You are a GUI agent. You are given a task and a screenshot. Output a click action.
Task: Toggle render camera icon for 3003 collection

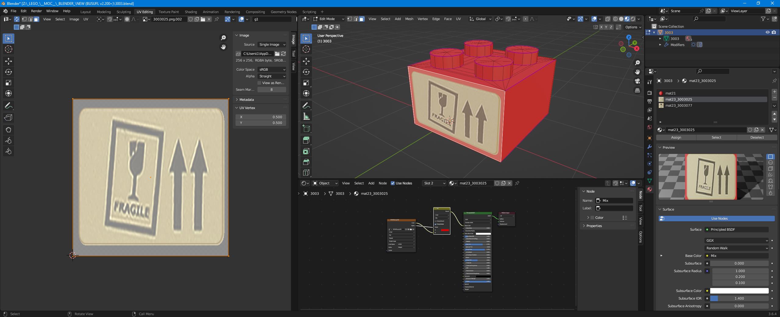(x=774, y=32)
